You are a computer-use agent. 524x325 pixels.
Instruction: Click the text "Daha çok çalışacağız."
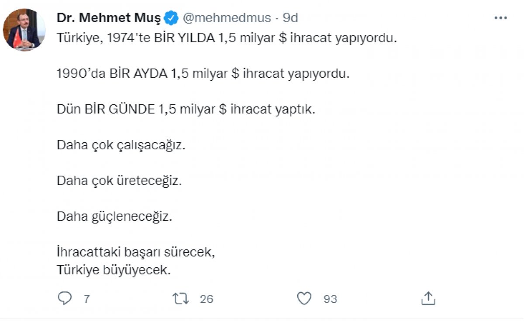[121, 145]
